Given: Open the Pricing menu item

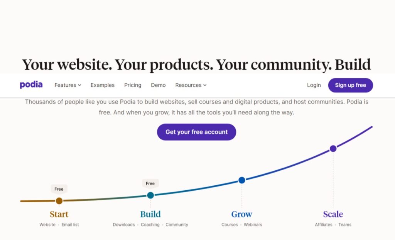Looking at the screenshot, I should pos(133,85).
